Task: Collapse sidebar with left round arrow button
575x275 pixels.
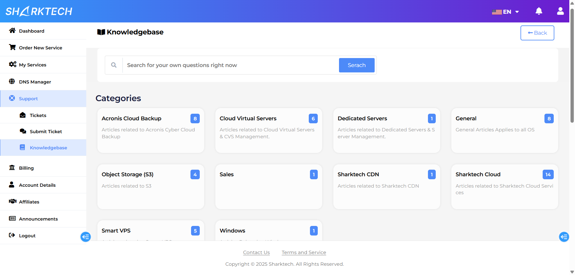Action: click(86, 237)
